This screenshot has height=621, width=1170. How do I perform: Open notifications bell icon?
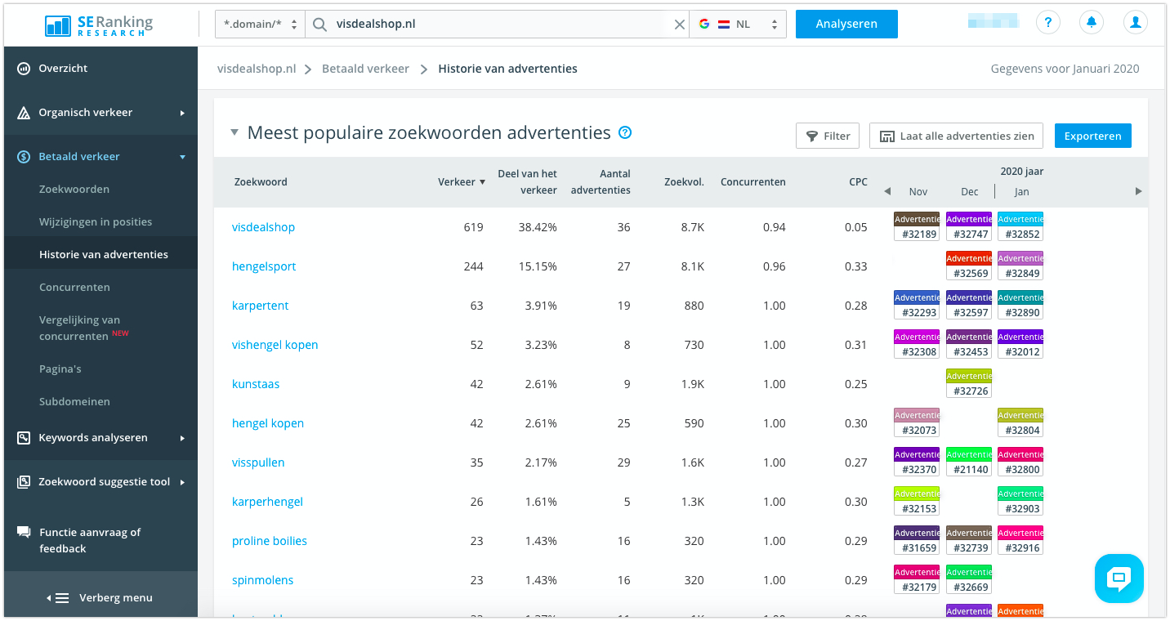coord(1092,23)
